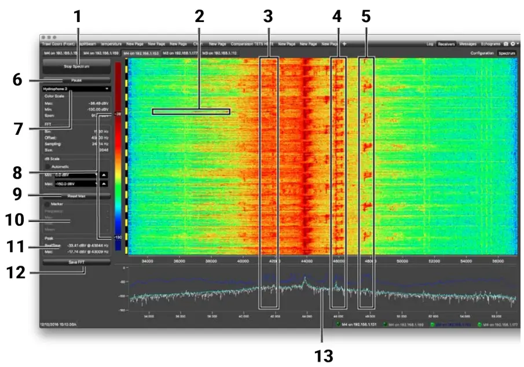Click the M4 on 192.168.1.177 legend label
Screen dimensions: 524x367
[501, 324]
